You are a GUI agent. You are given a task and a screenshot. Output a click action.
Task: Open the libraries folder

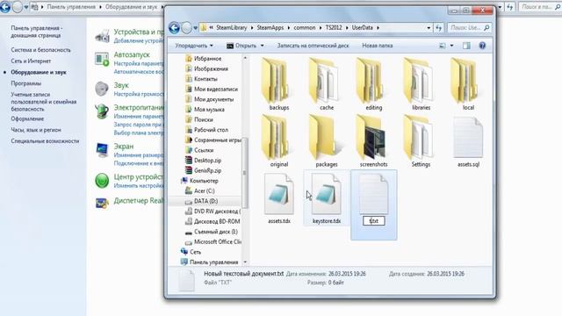click(x=421, y=84)
